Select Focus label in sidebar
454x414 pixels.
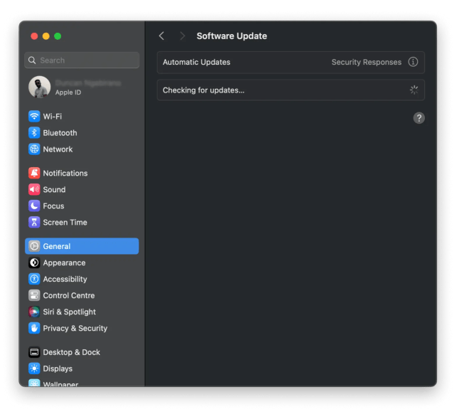click(53, 206)
